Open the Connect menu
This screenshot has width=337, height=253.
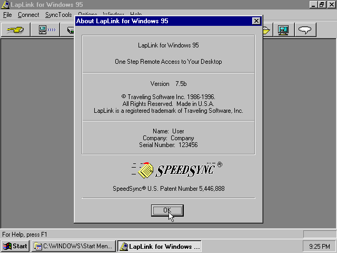28,15
